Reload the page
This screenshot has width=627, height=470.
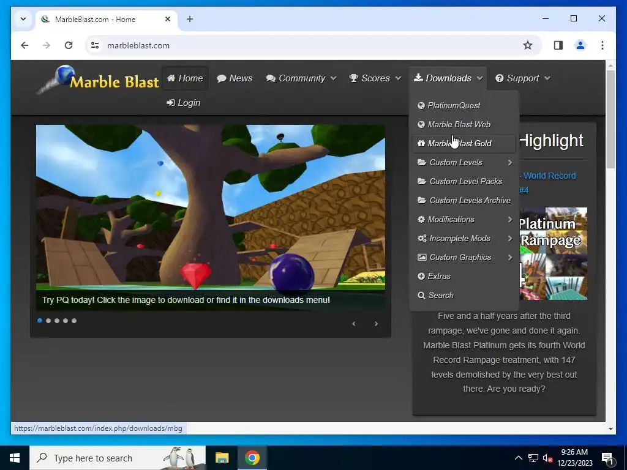tap(69, 45)
